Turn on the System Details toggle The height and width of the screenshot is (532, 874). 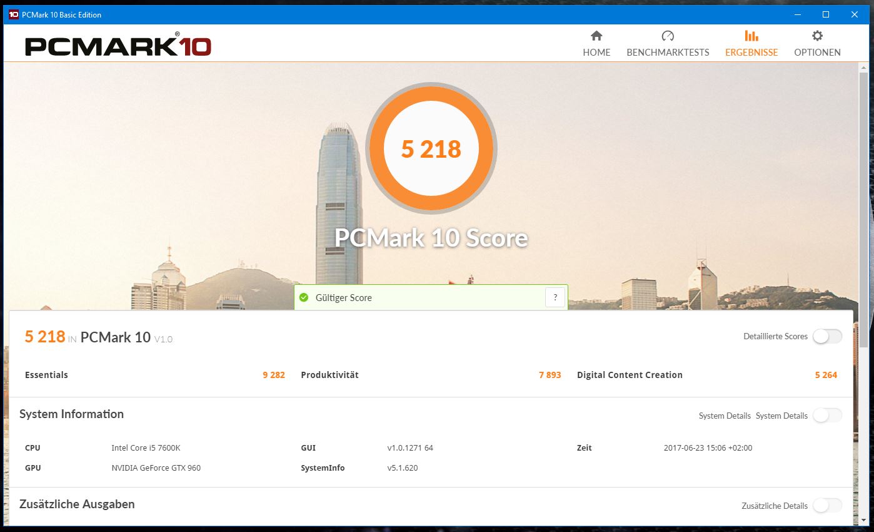[827, 415]
